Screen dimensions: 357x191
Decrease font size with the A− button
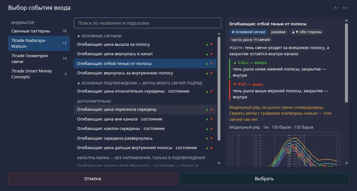click(x=336, y=8)
